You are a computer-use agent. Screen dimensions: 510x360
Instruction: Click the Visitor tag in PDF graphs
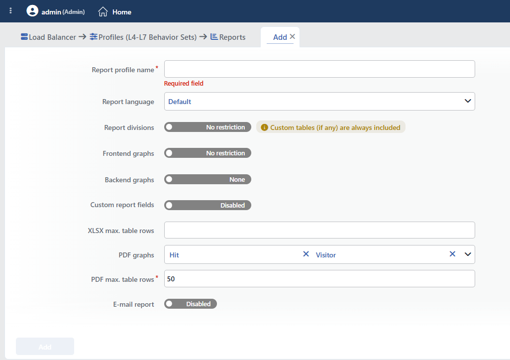click(x=325, y=255)
